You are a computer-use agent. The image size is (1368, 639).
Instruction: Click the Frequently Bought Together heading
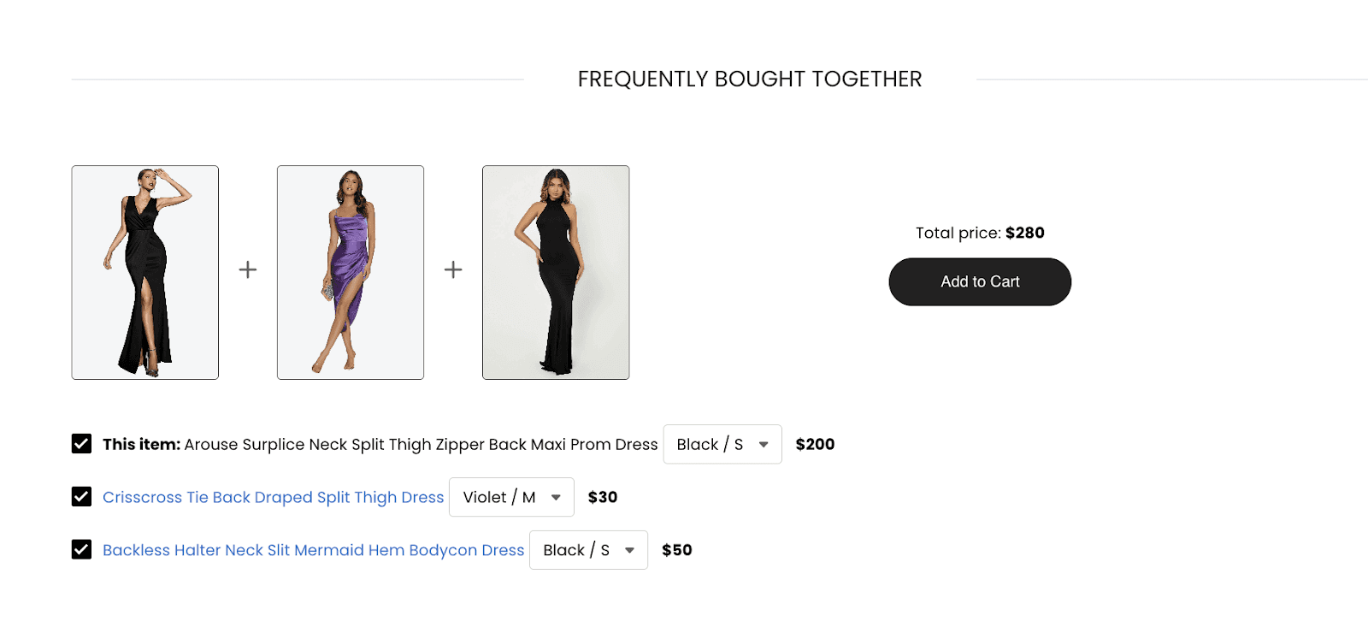(x=750, y=79)
